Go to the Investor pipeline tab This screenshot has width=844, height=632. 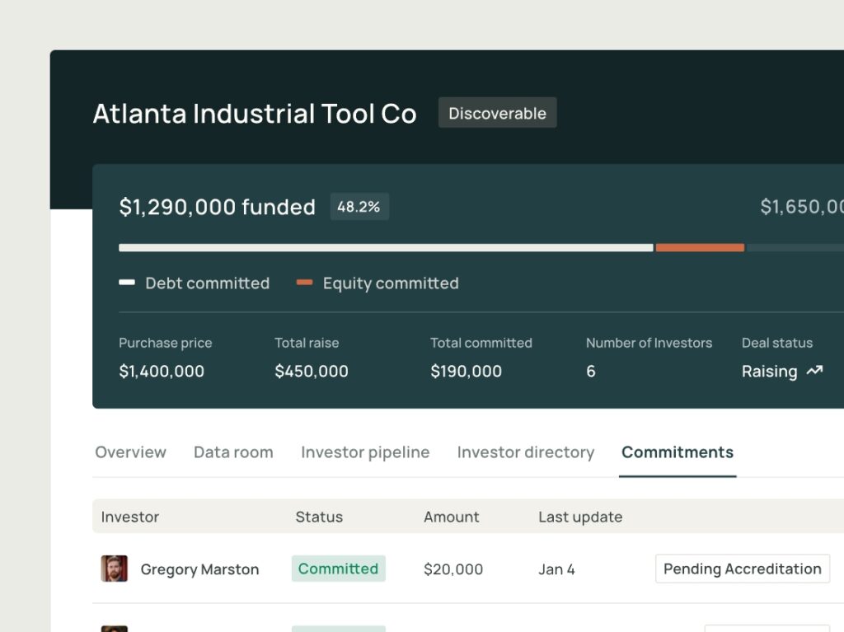[x=365, y=452]
